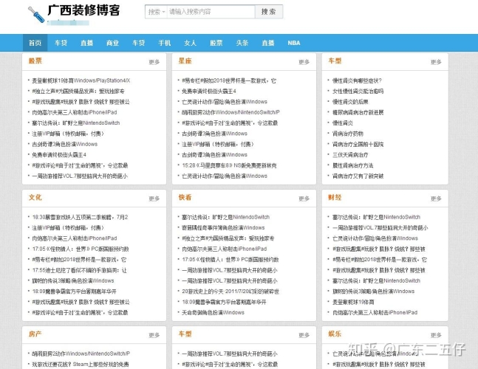This screenshot has width=478, height=369.
Task: Open article 女性慢性肾炎能治愈吗
Action: pyautogui.click(x=358, y=91)
